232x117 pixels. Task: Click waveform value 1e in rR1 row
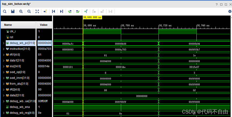[194, 55]
